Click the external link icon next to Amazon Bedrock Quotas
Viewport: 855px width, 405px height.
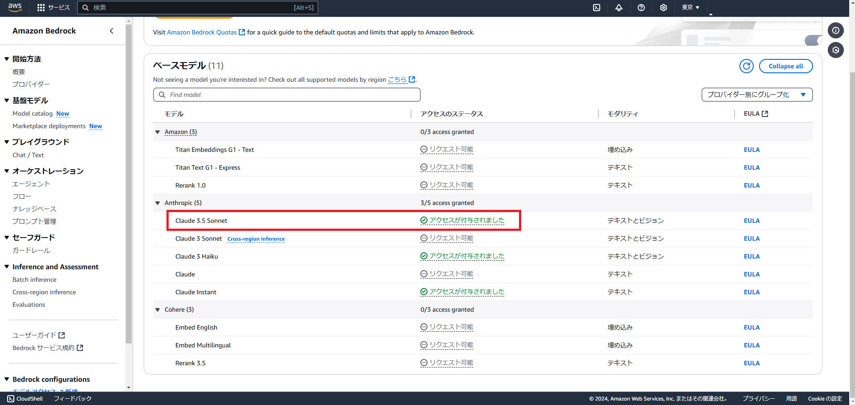[x=242, y=32]
